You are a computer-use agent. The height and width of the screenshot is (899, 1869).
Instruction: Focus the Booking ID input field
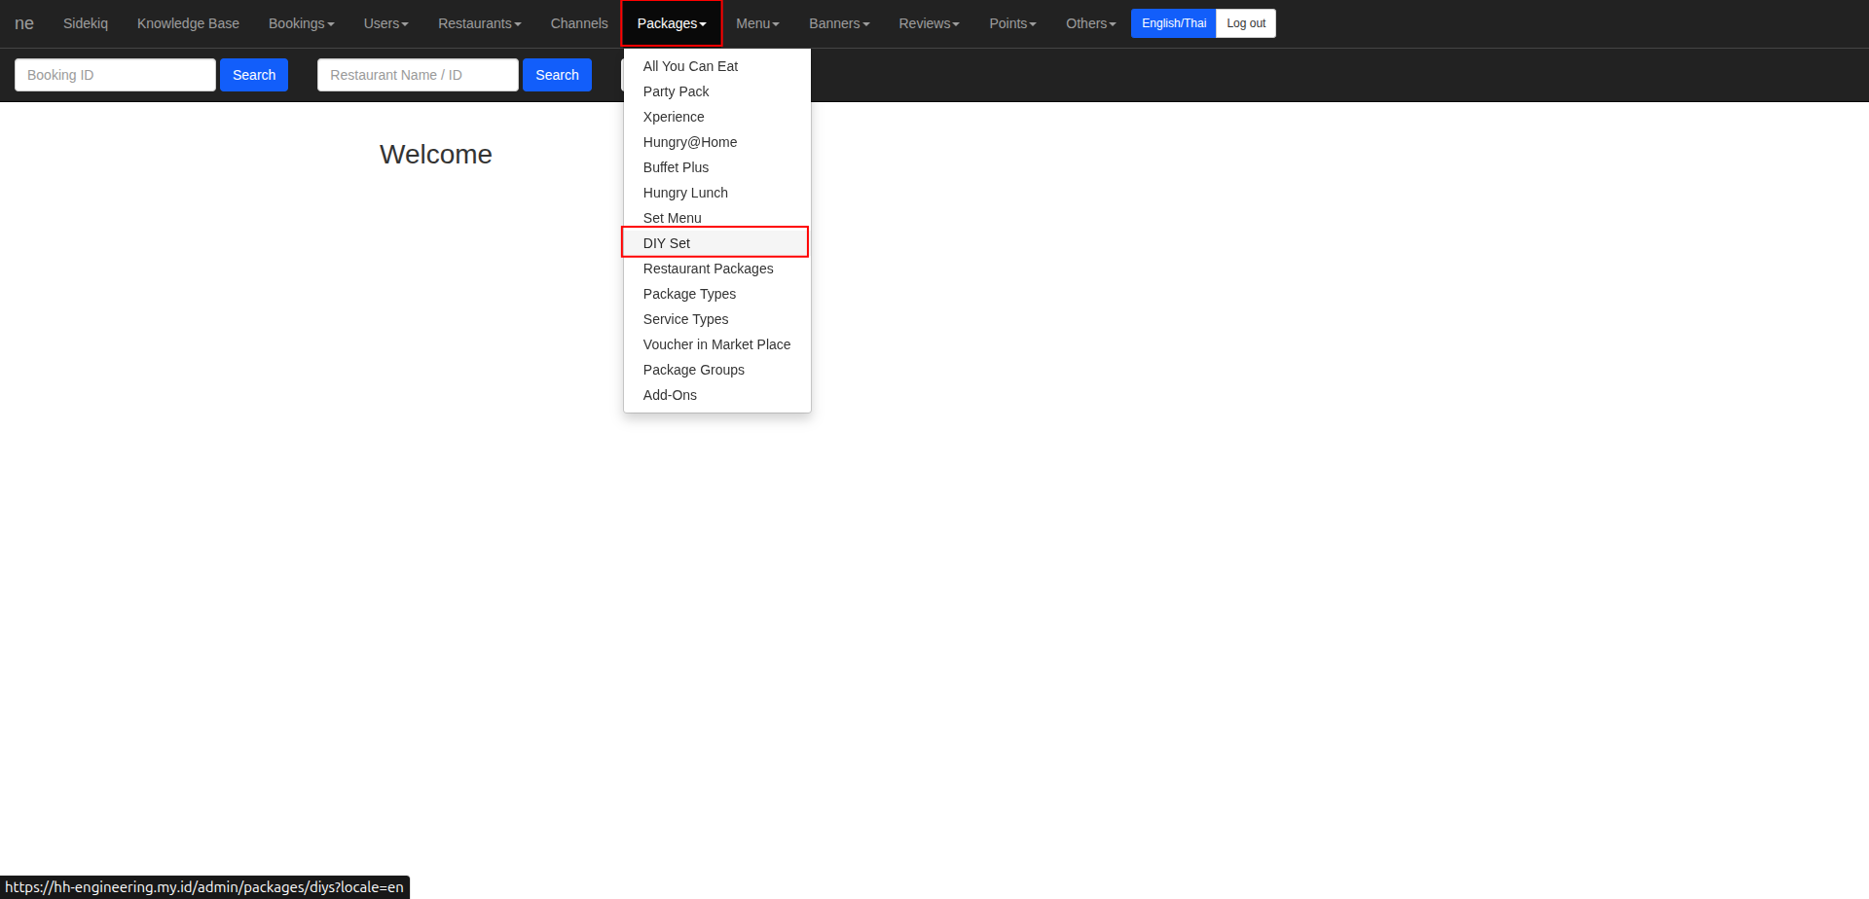point(115,75)
